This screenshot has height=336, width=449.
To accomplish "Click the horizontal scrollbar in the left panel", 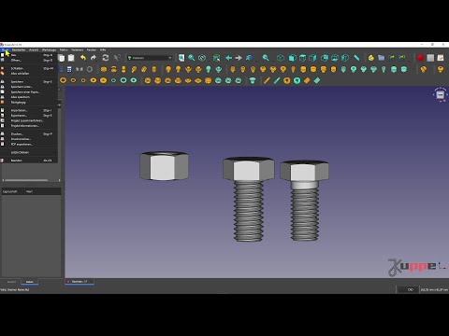I will (x=26, y=180).
